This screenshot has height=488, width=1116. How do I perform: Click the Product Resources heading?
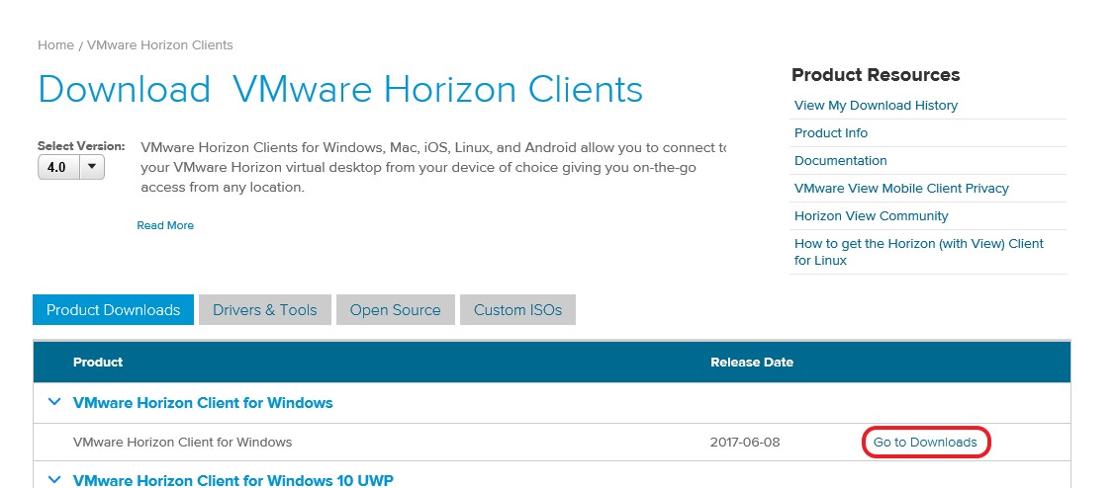876,75
